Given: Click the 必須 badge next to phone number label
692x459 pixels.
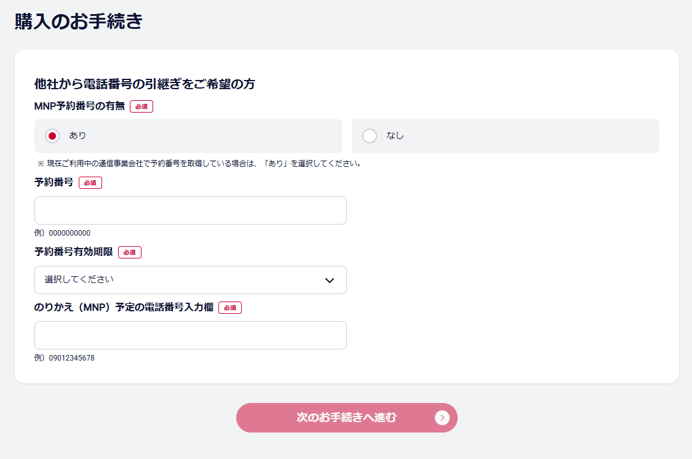Looking at the screenshot, I should point(230,308).
